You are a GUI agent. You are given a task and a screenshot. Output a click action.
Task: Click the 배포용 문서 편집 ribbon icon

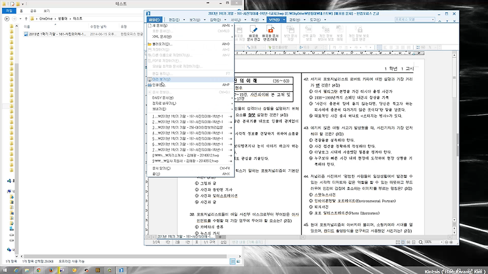pyautogui.click(x=253, y=33)
